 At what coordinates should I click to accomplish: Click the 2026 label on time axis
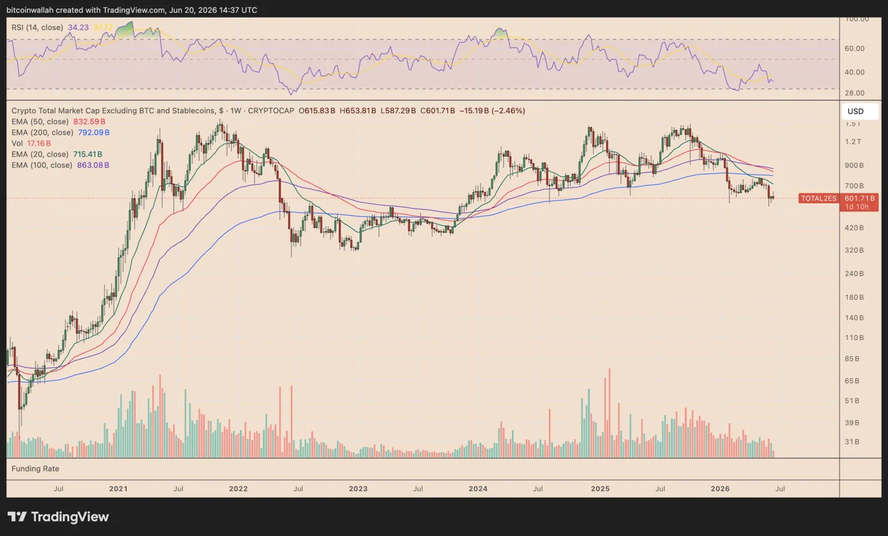720,489
